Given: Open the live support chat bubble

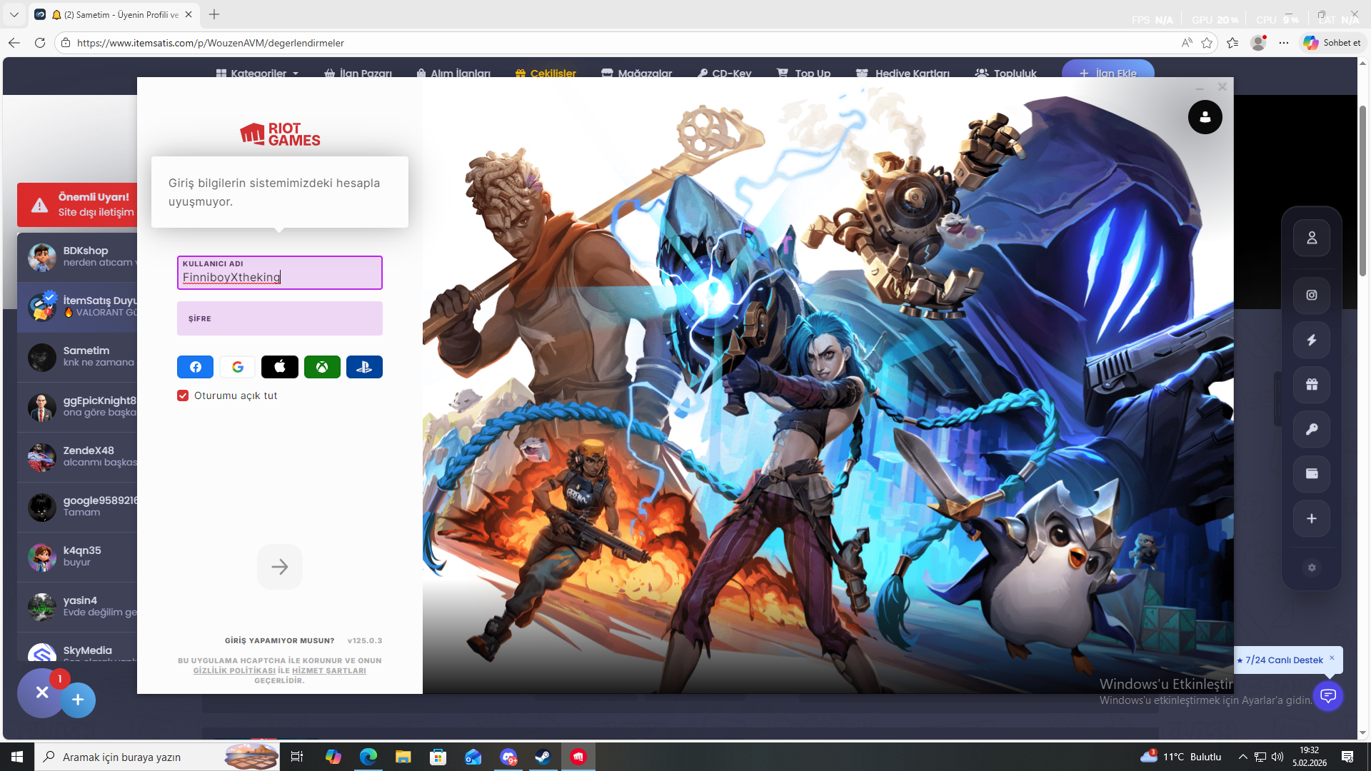Looking at the screenshot, I should click(x=1328, y=695).
